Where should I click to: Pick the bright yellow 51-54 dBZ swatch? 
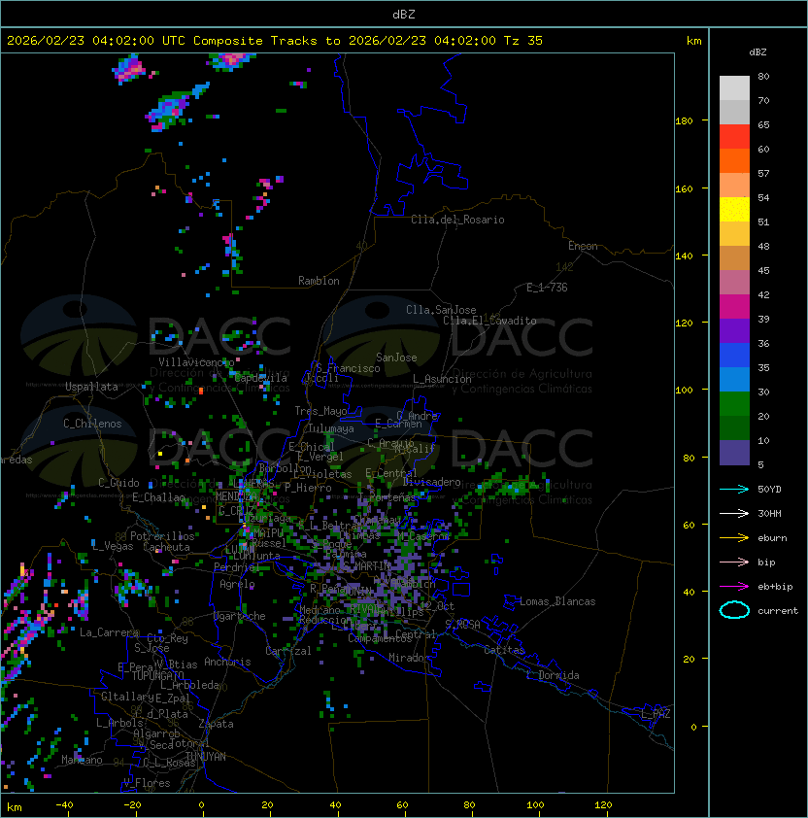pos(734,209)
